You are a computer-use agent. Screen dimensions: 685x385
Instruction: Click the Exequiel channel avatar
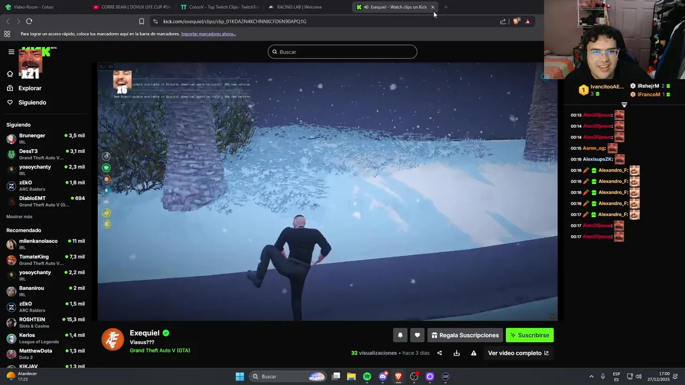pyautogui.click(x=113, y=340)
